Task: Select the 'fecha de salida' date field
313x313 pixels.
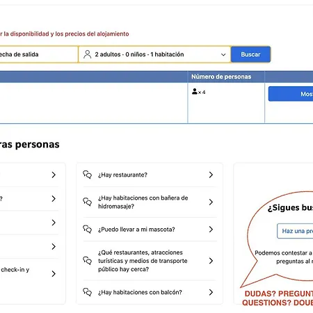Action: tap(38, 54)
